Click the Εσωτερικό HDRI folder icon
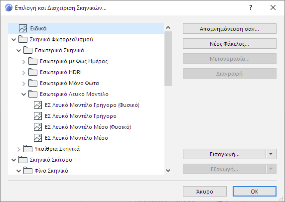The height and width of the screenshot is (202, 285). 33,72
